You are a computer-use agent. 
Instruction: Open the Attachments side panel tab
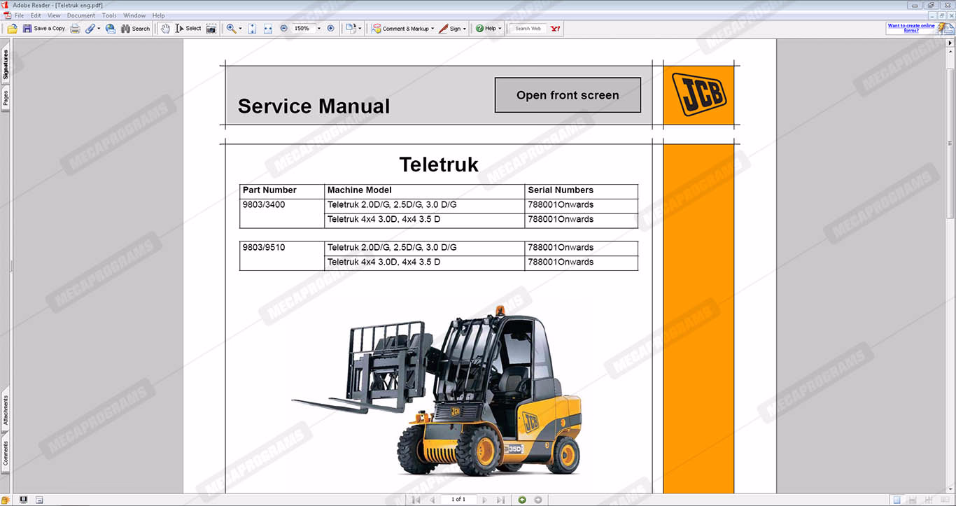[5, 410]
